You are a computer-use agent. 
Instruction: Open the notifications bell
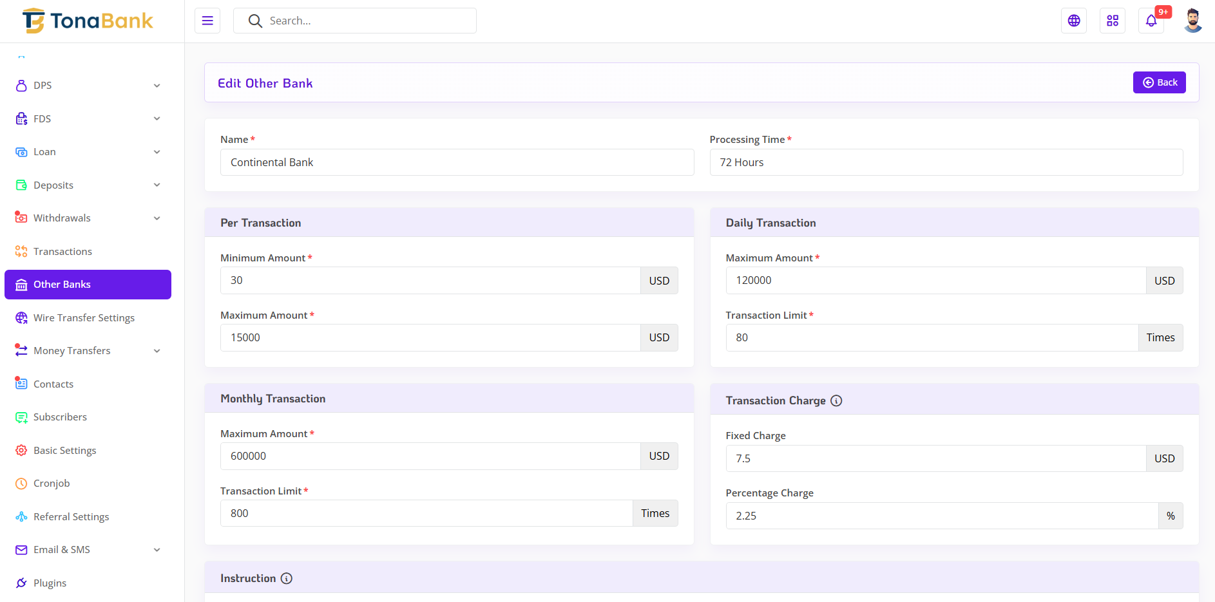(x=1151, y=21)
